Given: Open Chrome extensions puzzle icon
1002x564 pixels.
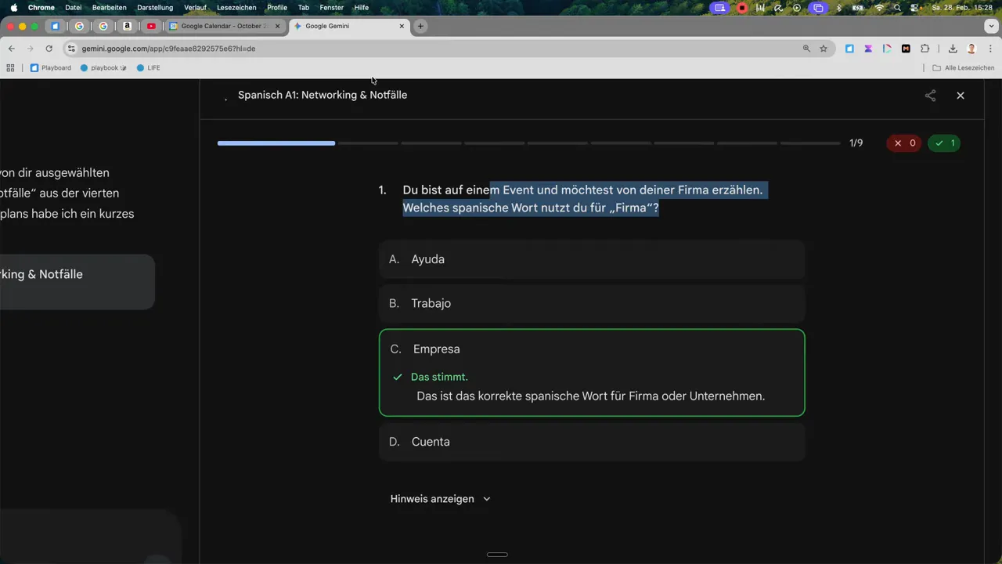Looking at the screenshot, I should pyautogui.click(x=925, y=49).
